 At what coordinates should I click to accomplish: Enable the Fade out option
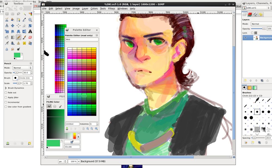pos(6,93)
